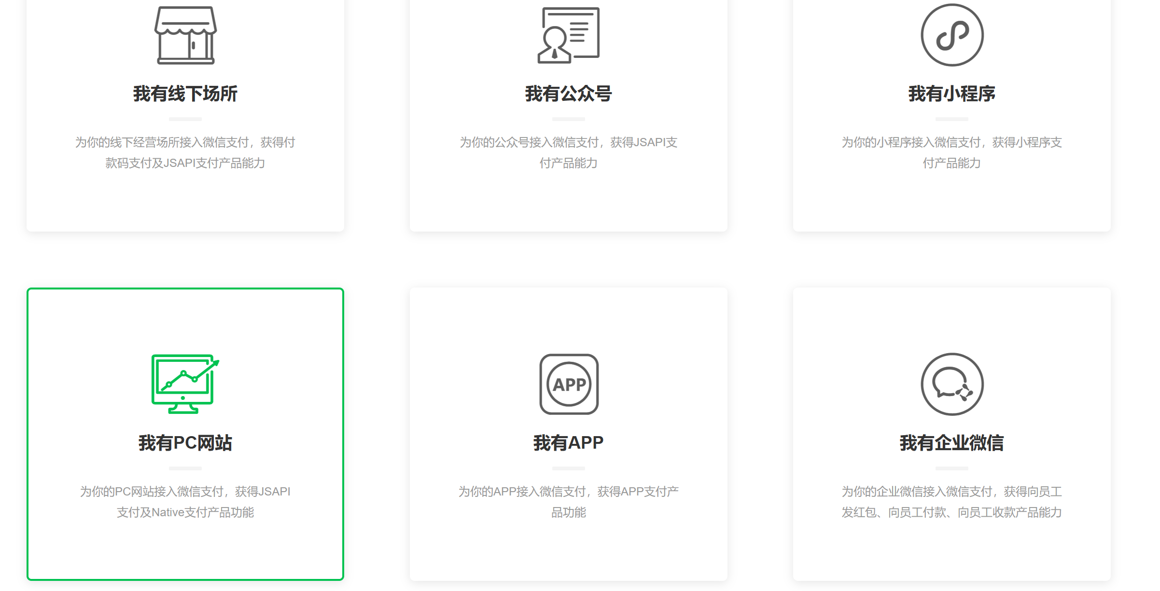Click the rounded APP square icon

point(569,384)
